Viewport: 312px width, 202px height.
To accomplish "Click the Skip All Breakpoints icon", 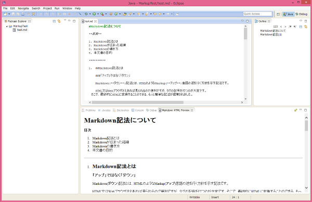I will [80, 14].
